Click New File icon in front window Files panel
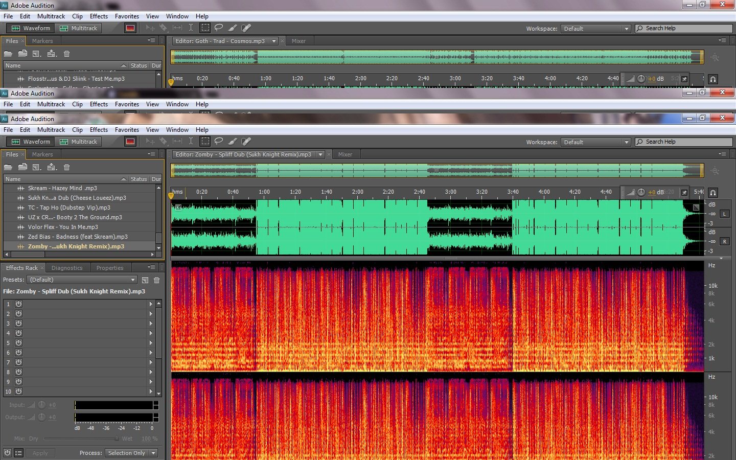Viewport: 736px width, 460px height. point(37,167)
